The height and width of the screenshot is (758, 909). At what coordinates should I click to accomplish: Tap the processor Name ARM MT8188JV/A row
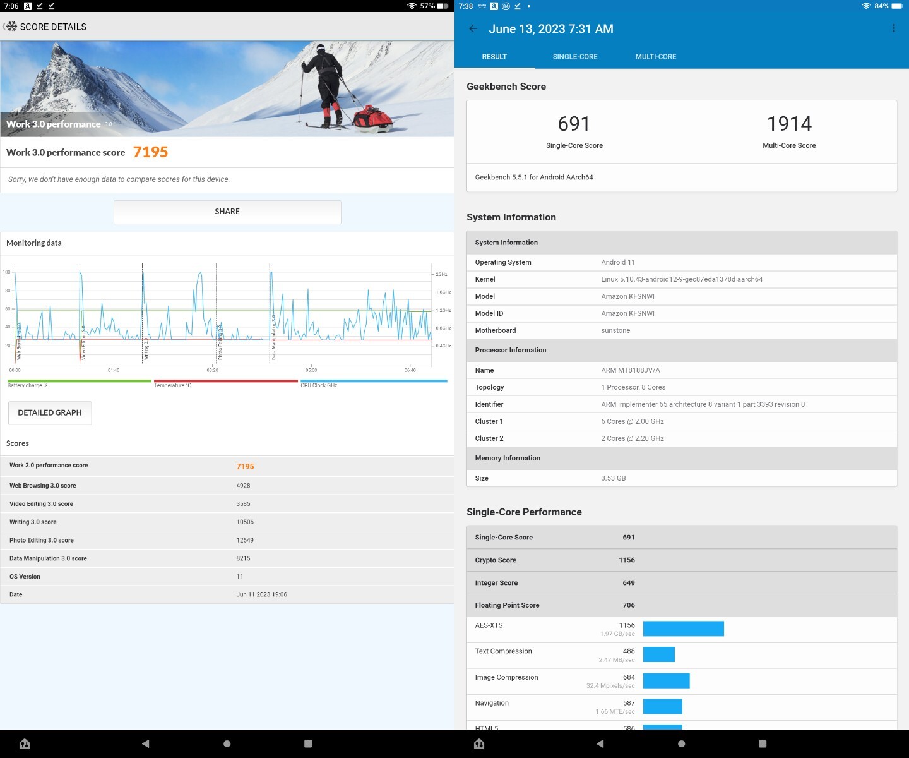[682, 370]
